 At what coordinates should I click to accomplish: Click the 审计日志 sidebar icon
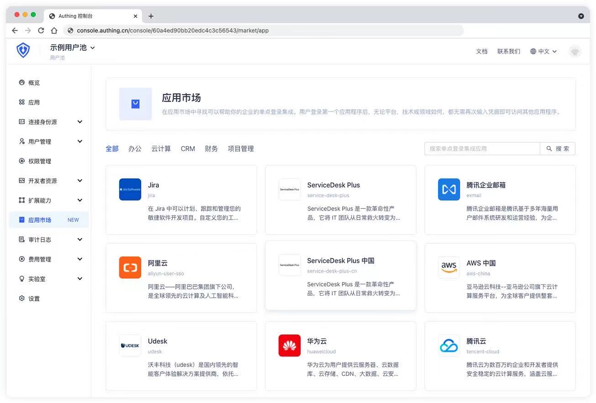click(21, 240)
